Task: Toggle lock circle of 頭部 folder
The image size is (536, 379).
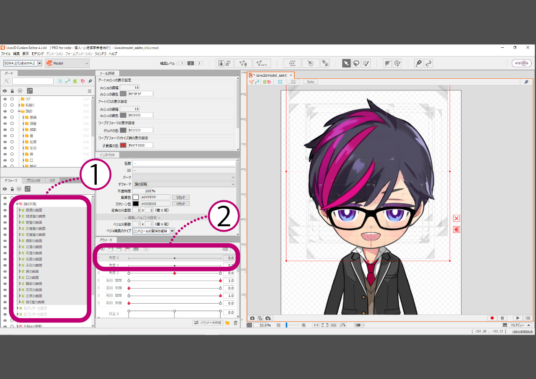Action: click(12, 111)
